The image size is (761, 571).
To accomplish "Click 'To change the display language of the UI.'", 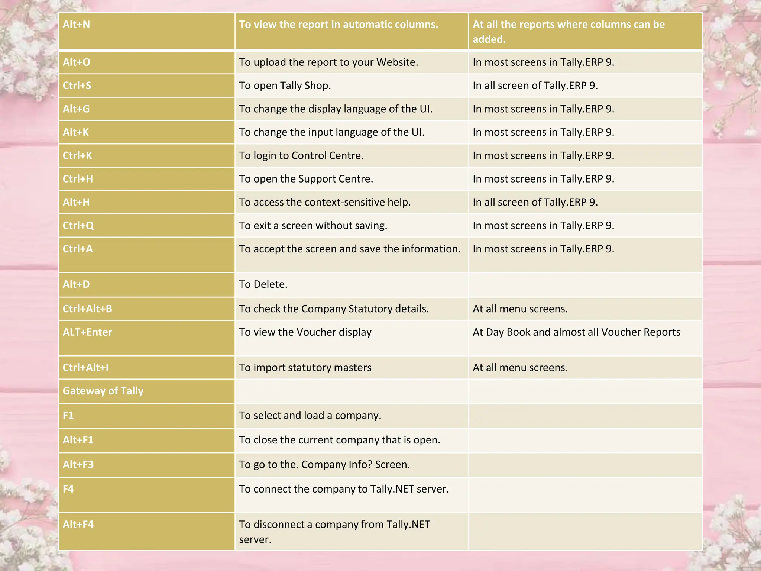I will click(x=336, y=109).
